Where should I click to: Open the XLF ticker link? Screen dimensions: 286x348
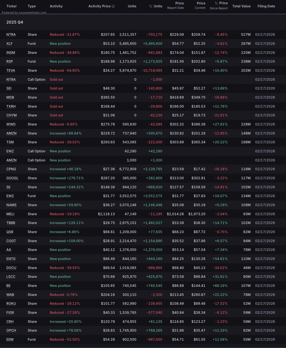[10, 43]
